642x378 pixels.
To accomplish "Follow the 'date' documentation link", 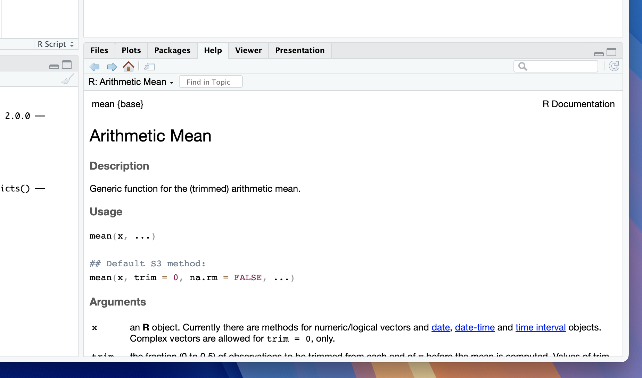I will point(441,327).
